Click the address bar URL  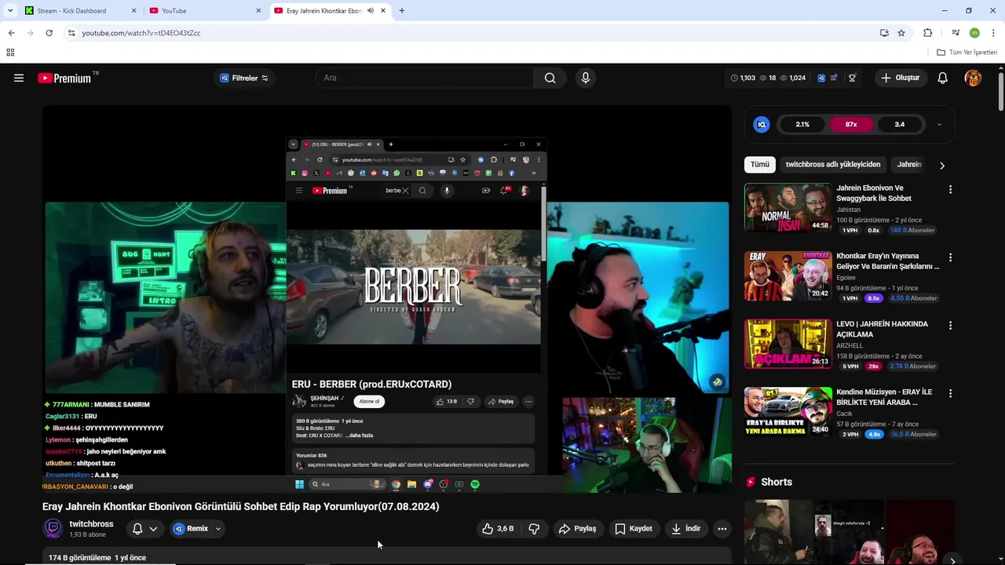pos(141,33)
